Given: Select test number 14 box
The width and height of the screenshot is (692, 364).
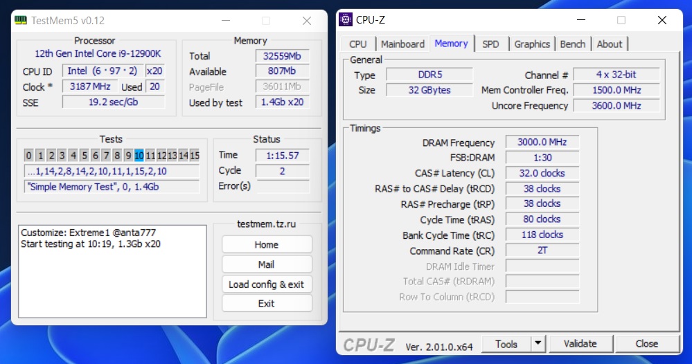Looking at the screenshot, I should point(183,155).
